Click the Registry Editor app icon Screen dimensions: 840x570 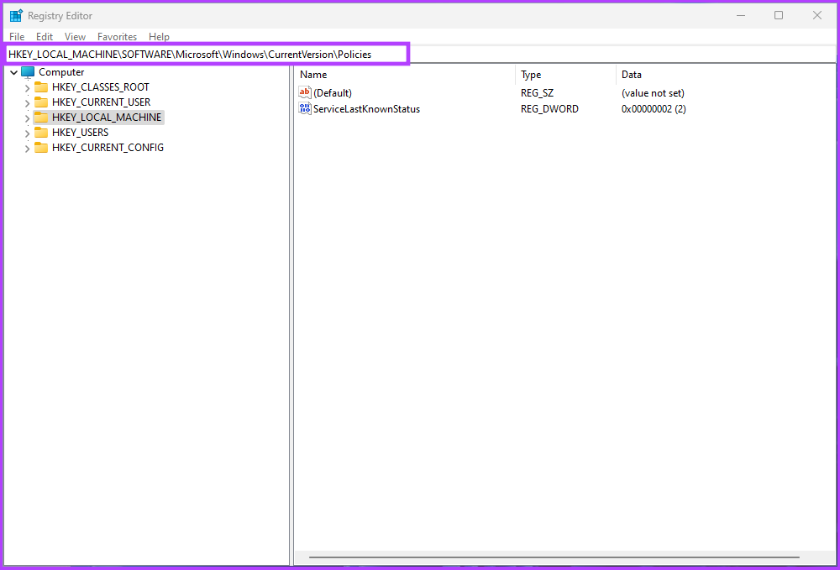(x=16, y=15)
